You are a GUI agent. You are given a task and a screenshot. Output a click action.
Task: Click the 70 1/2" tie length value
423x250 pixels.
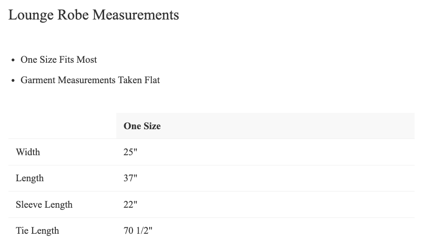tap(138, 230)
